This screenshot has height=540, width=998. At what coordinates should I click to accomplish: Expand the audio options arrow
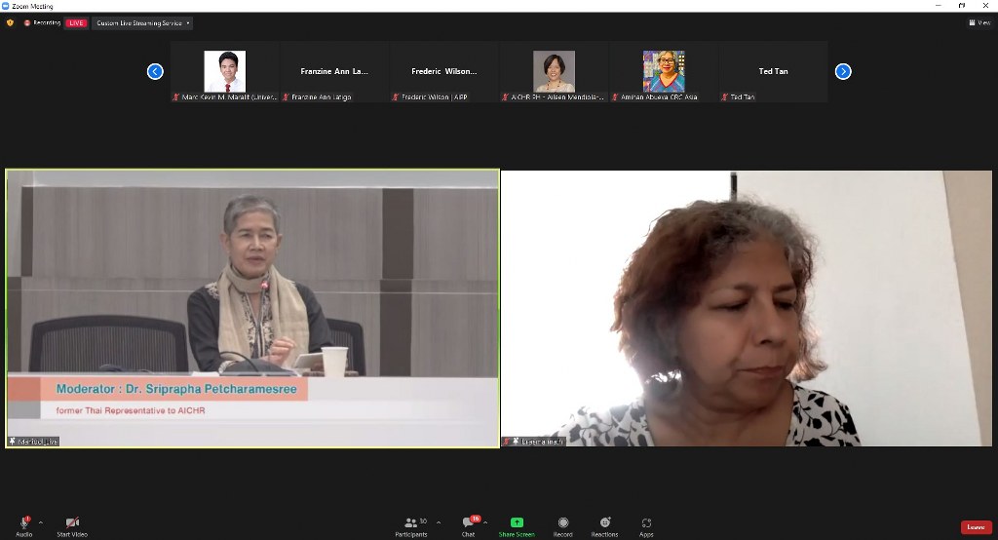click(41, 522)
